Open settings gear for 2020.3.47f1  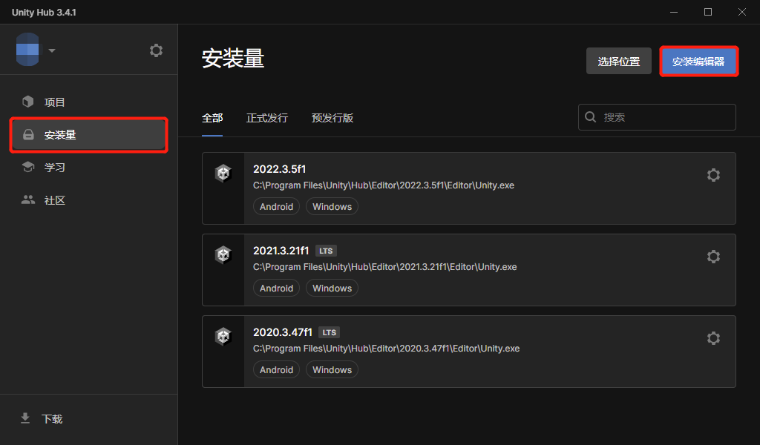[713, 338]
